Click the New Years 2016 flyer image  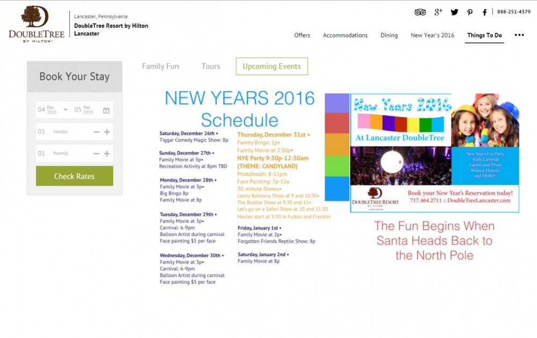coord(434,152)
